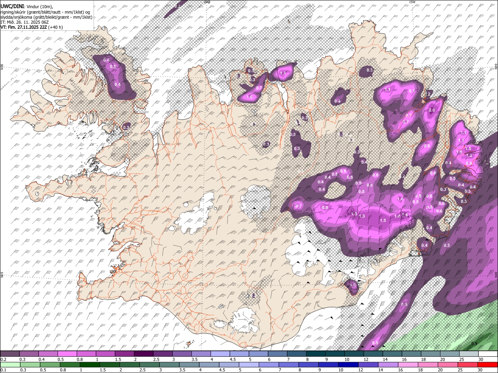The image size is (498, 373).
Task: Select the first dark purple 0.2 snow scale swatch
Action: (10, 354)
